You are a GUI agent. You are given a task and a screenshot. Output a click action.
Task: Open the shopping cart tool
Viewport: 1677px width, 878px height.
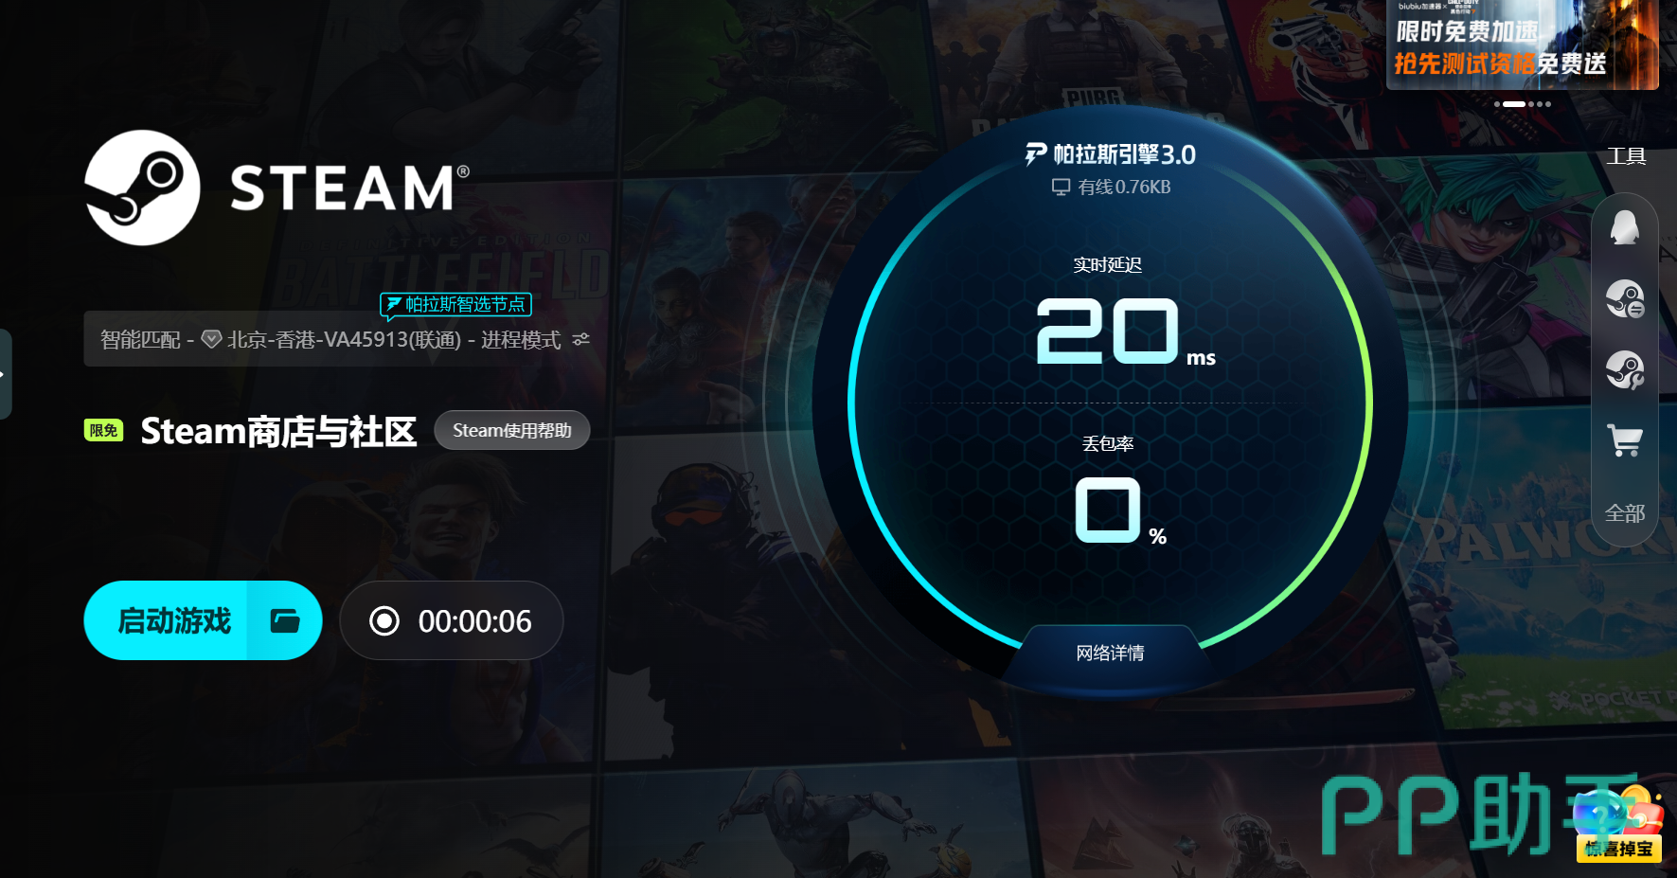(x=1625, y=440)
